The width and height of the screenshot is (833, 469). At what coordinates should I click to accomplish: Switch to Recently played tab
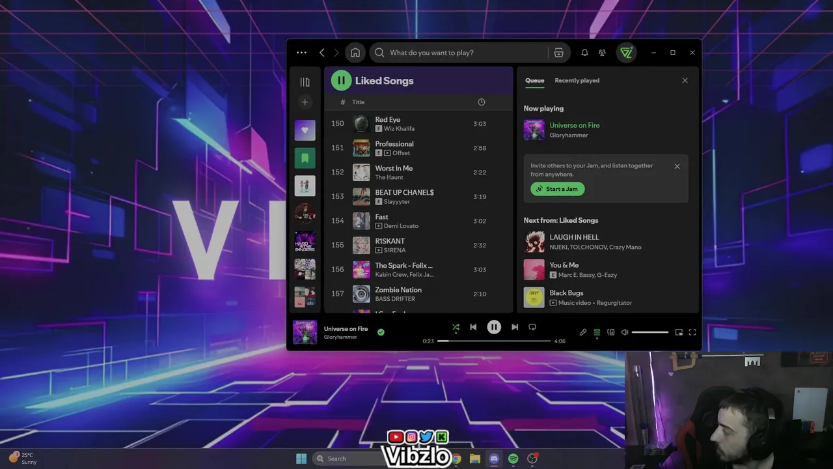point(577,81)
